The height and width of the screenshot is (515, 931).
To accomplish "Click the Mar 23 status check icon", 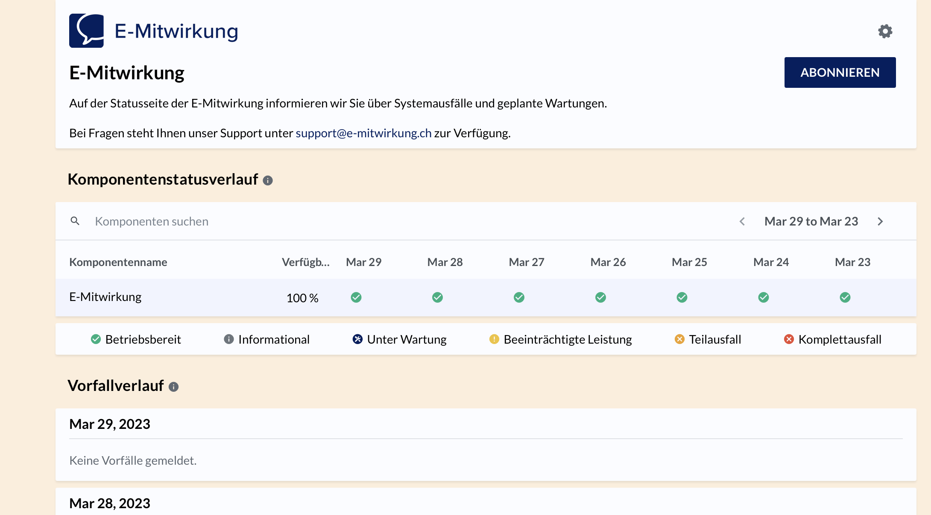I will (845, 297).
